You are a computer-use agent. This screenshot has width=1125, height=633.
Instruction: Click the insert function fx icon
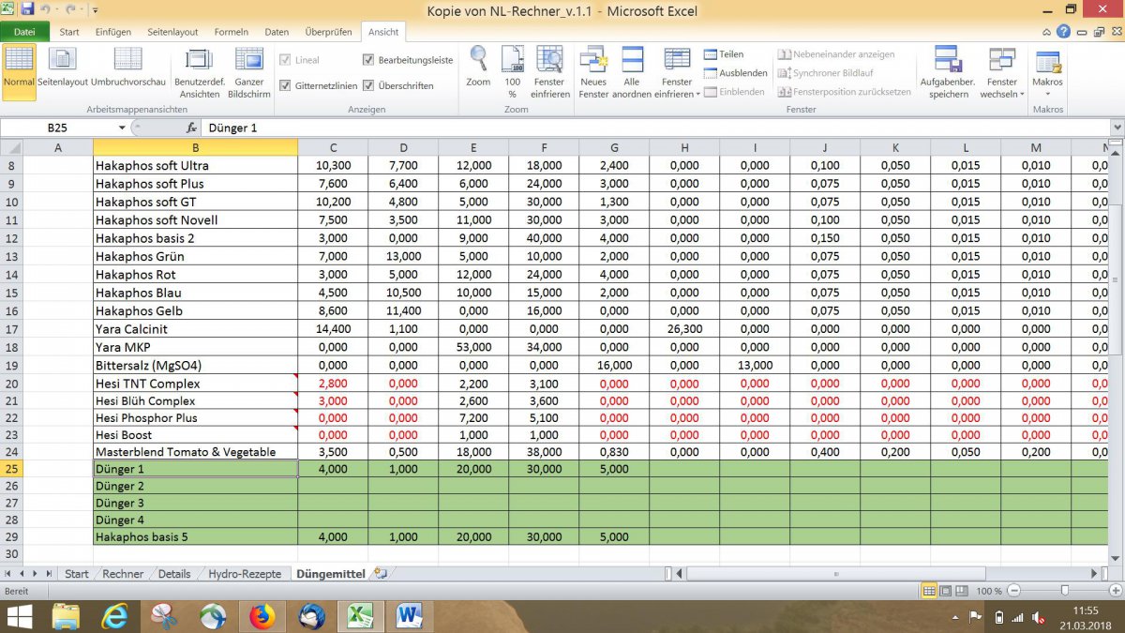pyautogui.click(x=191, y=128)
